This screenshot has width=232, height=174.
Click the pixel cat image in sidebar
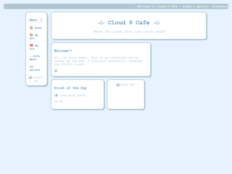point(36,79)
